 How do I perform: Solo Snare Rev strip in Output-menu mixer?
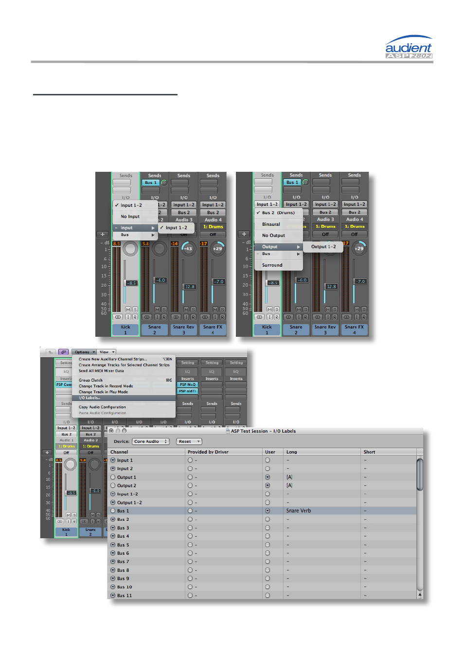(x=335, y=310)
